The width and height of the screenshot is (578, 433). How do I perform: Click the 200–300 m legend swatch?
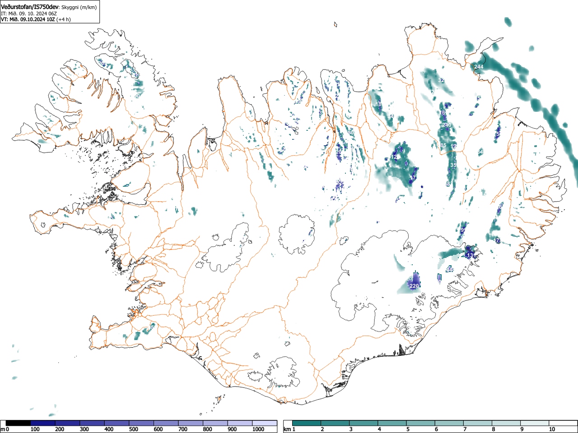point(68,423)
